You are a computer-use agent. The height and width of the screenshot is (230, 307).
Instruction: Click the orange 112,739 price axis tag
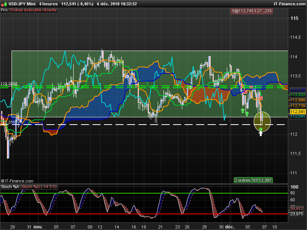click(x=298, y=106)
